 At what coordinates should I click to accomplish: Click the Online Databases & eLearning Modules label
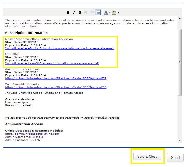point(34,131)
